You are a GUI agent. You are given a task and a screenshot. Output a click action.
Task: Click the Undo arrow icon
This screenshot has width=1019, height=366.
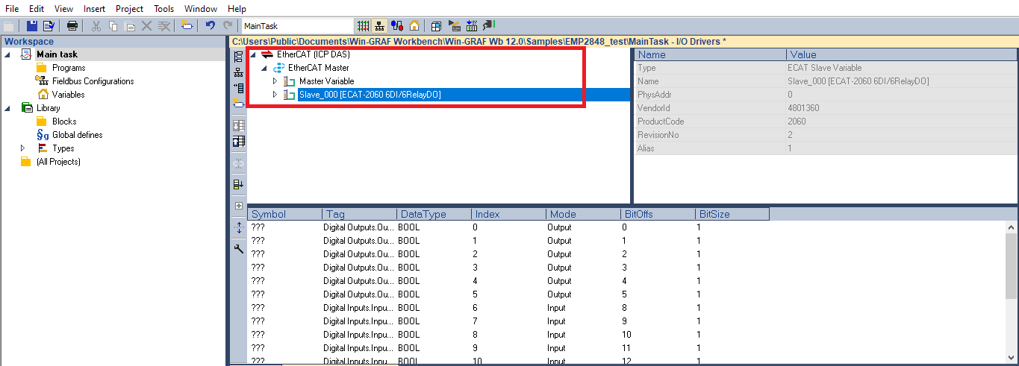coord(211,26)
